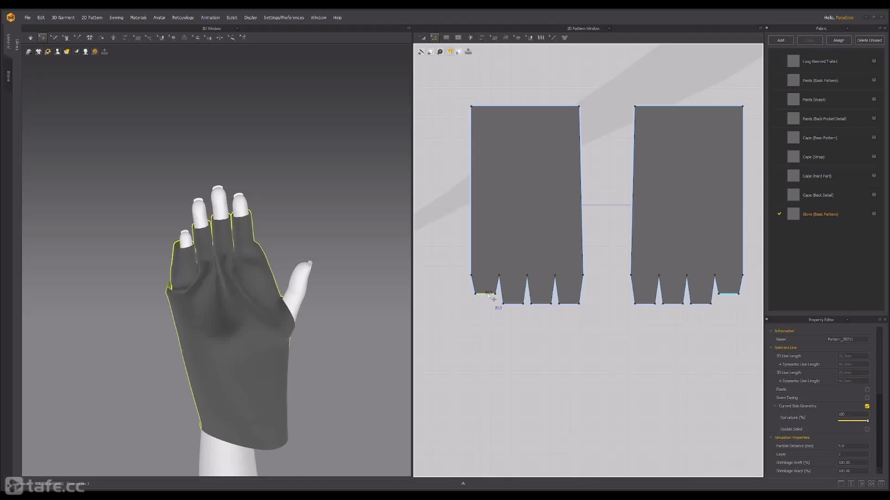Select the Select/Move tool in 3D toolbar
The width and height of the screenshot is (890, 500).
point(42,37)
